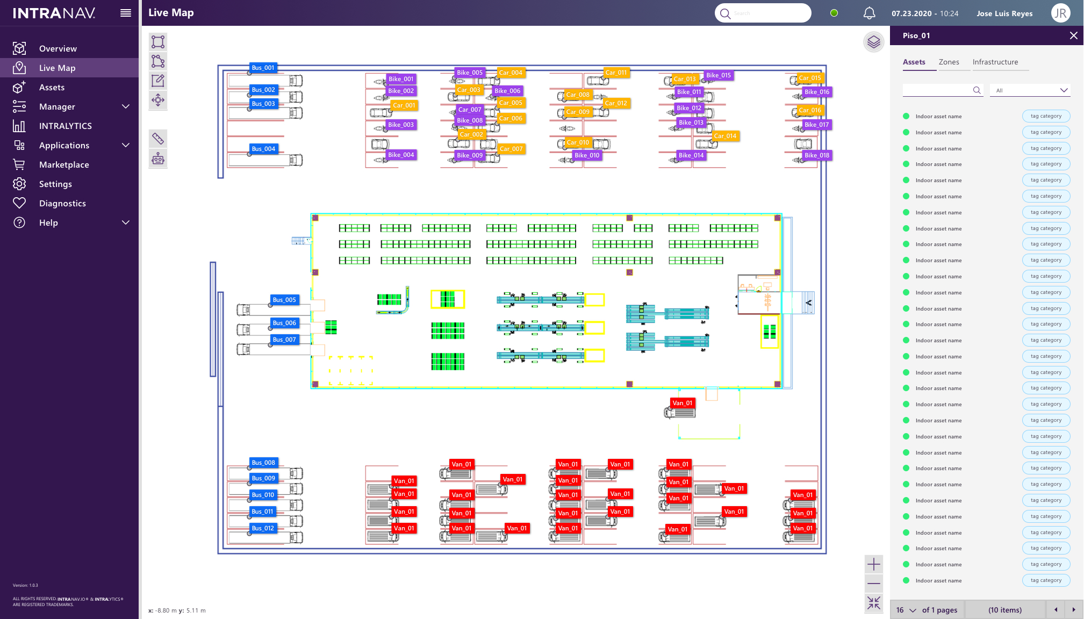This screenshot has width=1084, height=619.
Task: Open the map layers button
Action: (x=874, y=42)
